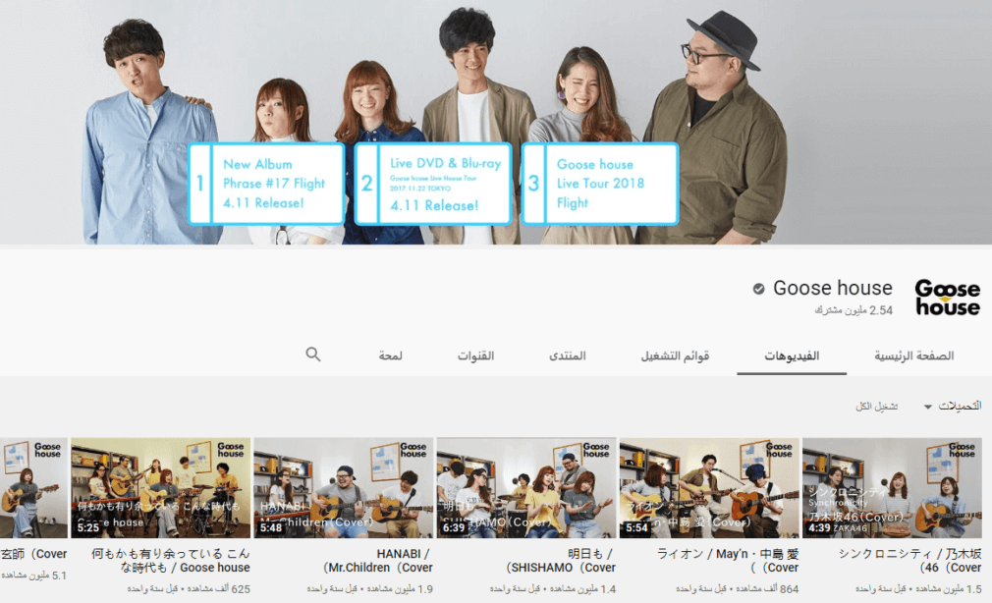Screen dimensions: 992x603
Task: Click the Goose house channel name
Action: [833, 288]
